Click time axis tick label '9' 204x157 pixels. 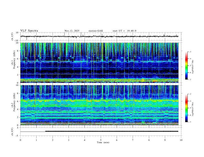tap(165, 140)
